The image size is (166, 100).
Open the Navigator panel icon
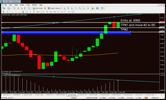click(x=22, y=8)
